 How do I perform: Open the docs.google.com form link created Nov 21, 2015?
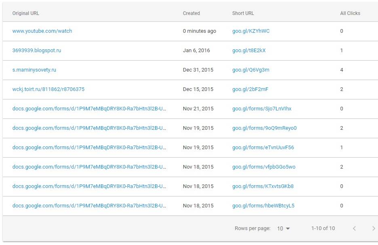click(x=89, y=108)
